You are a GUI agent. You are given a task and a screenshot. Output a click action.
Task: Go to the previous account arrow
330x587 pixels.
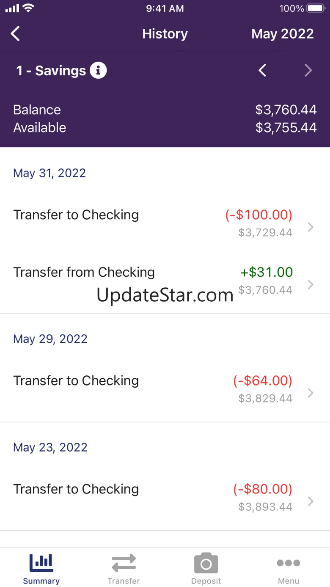click(262, 71)
